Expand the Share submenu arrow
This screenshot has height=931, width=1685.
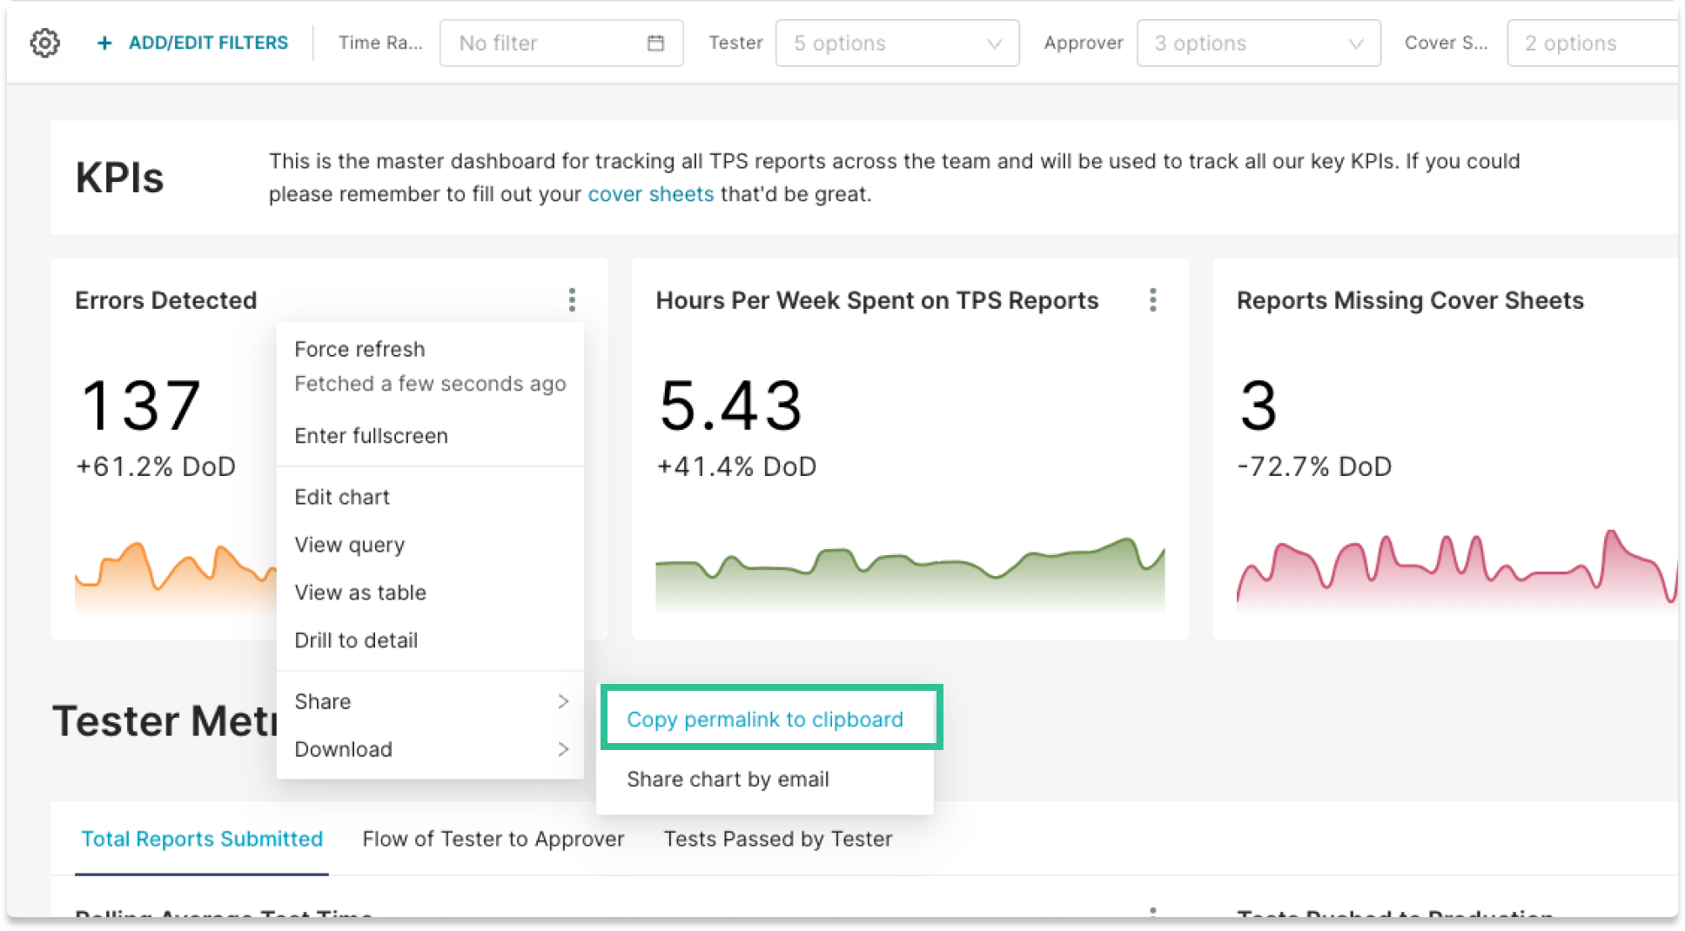pos(563,701)
